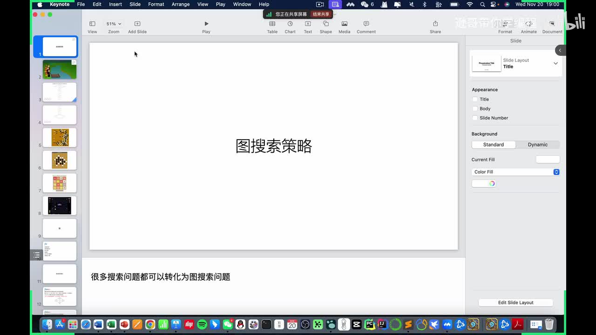Insert a Table from toolbar

(272, 24)
